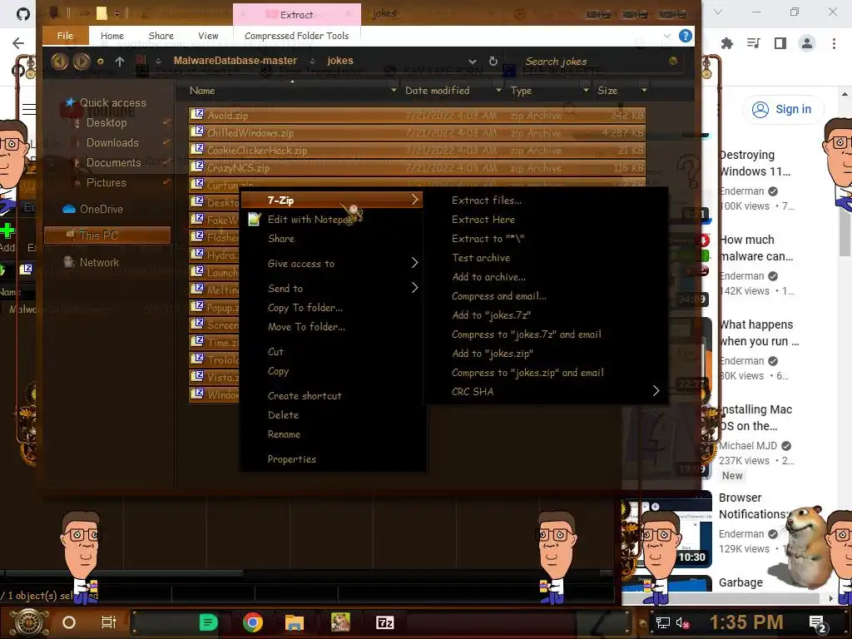Open the green notes app on taskbar
This screenshot has width=852, height=639.
[x=208, y=622]
